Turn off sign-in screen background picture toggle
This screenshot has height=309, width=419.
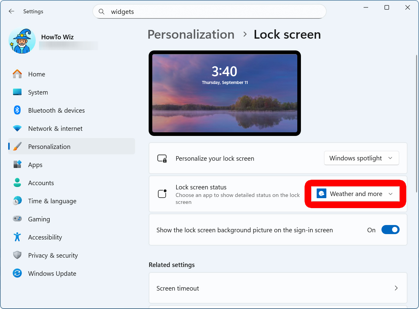tap(390, 230)
